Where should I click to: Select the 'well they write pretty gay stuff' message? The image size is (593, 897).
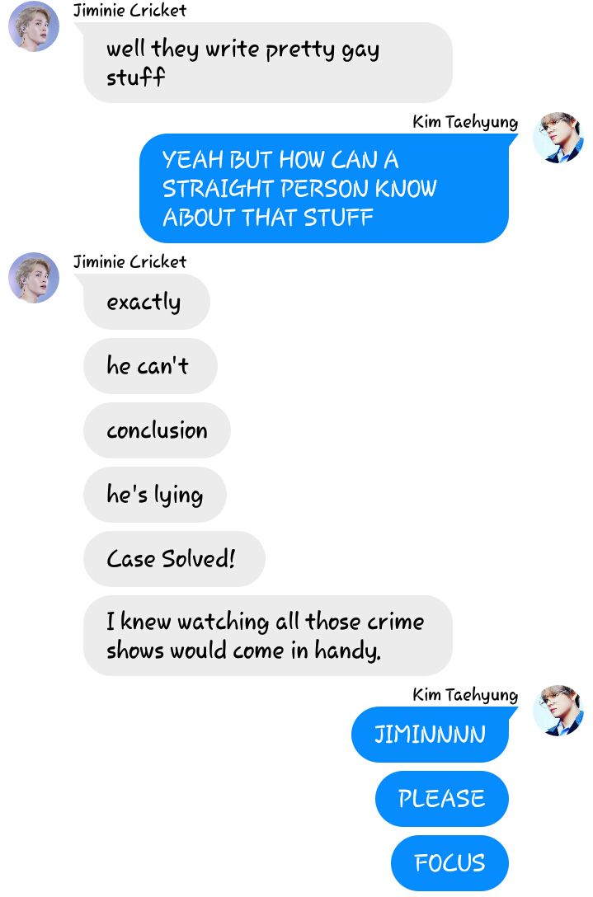(268, 63)
